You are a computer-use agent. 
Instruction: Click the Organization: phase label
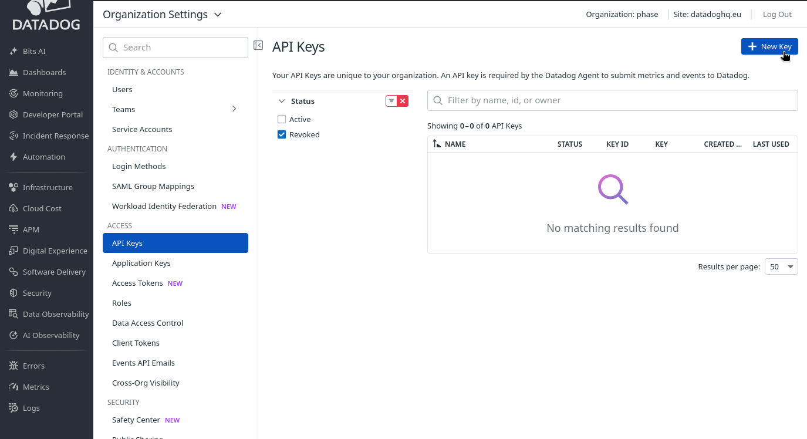coord(622,14)
